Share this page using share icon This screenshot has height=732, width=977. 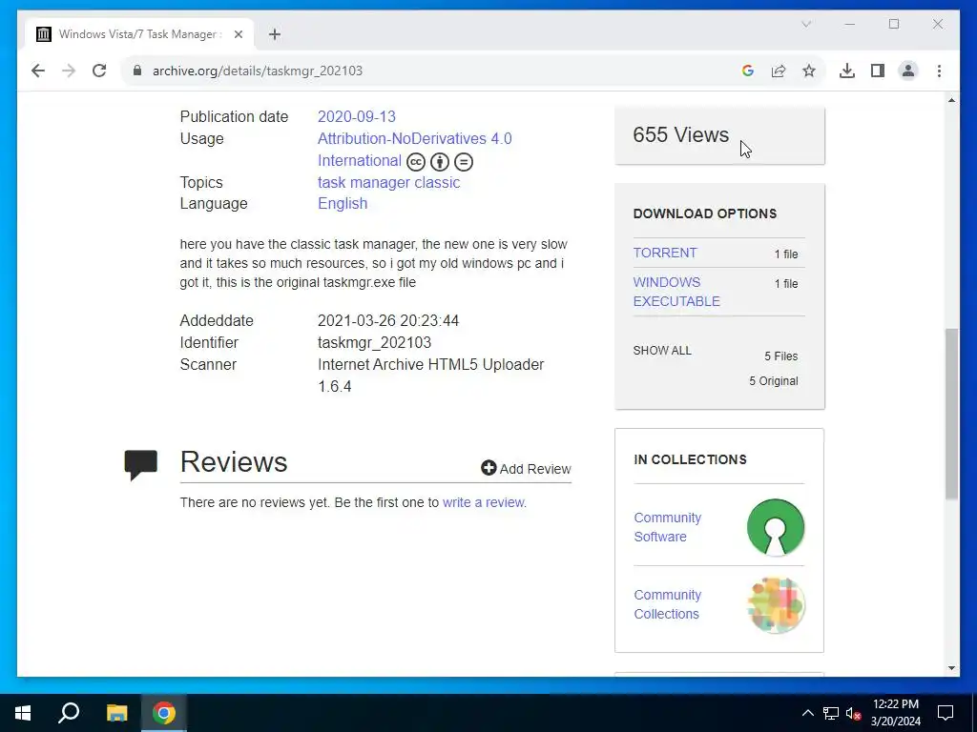coord(779,71)
